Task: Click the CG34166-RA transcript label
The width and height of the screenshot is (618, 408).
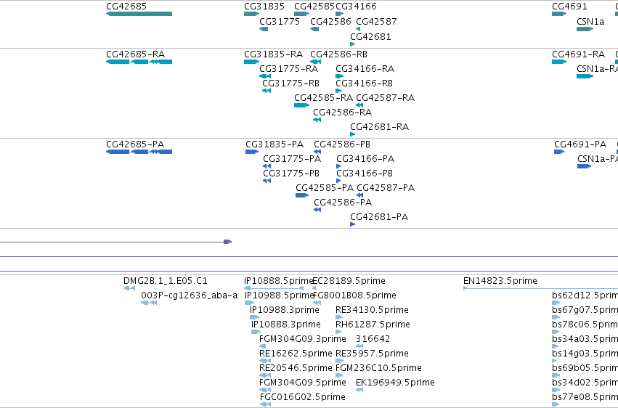Action: pos(365,69)
